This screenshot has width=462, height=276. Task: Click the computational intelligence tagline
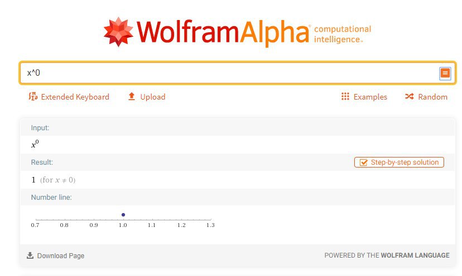point(343,34)
